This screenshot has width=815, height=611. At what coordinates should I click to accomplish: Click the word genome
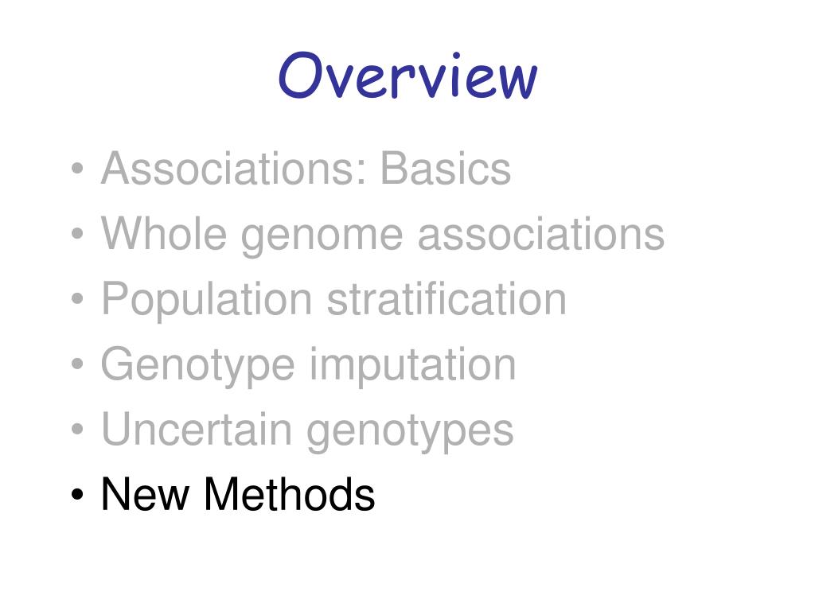click(x=322, y=239)
